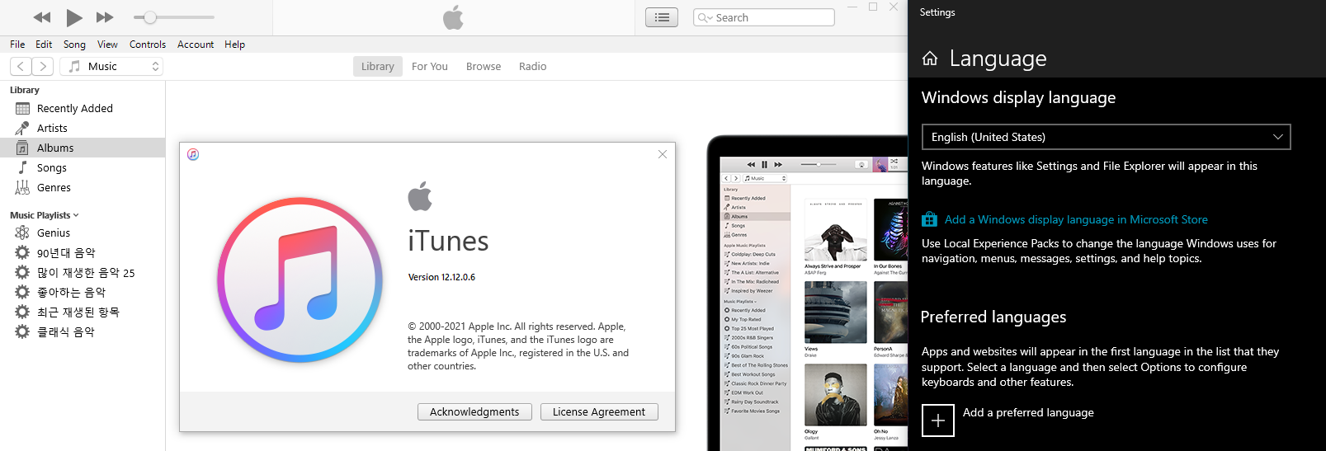Open the License Agreement button
The image size is (1326, 451).
[x=599, y=411]
